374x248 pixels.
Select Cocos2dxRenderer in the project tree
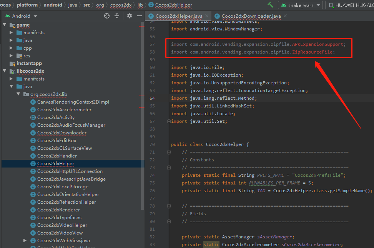pos(58,210)
